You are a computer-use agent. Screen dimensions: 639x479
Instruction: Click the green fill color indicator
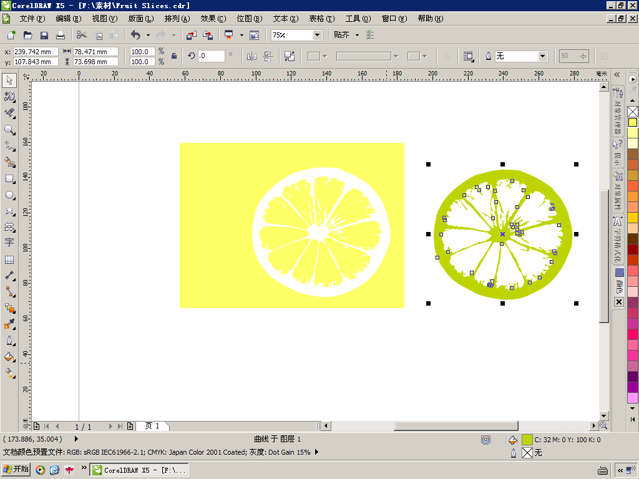(527, 440)
